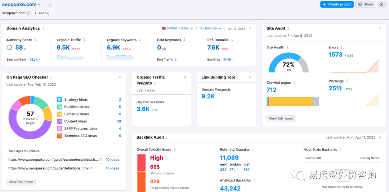Click the Create project button
The image size is (389, 192).
click(x=336, y=4)
